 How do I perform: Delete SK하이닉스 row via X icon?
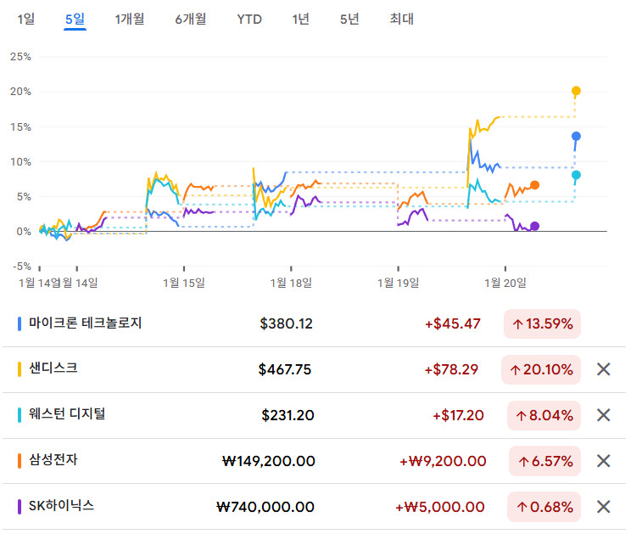pyautogui.click(x=603, y=507)
